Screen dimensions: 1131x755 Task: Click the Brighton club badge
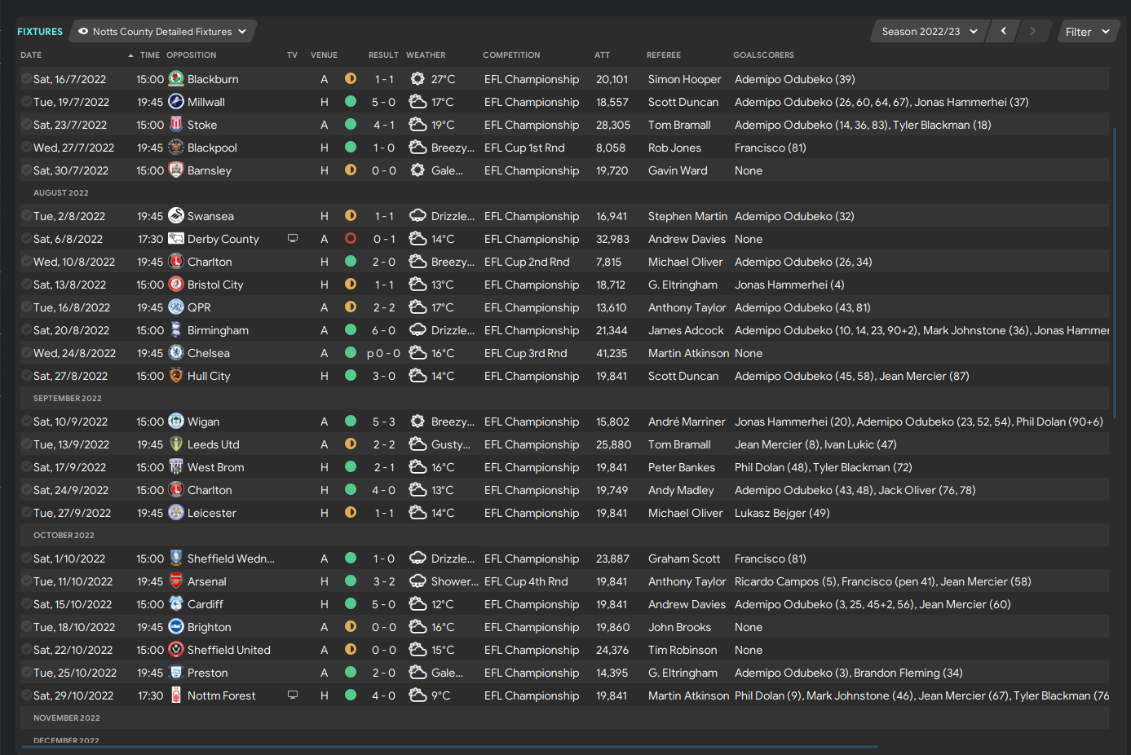pyautogui.click(x=175, y=627)
